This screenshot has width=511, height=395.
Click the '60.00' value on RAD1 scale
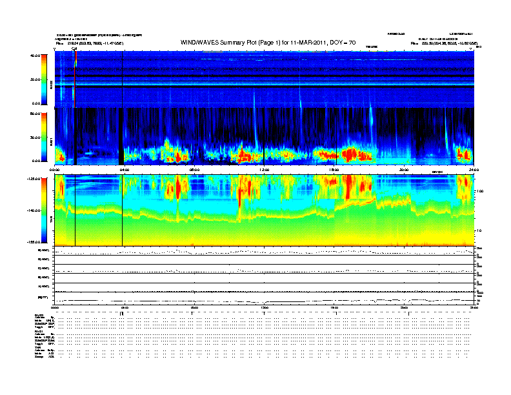tap(35, 114)
